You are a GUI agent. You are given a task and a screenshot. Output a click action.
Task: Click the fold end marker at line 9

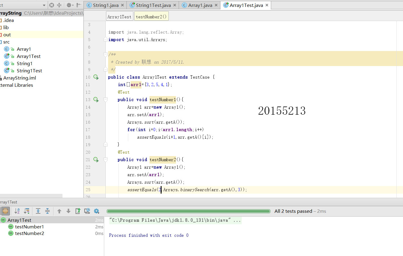(105, 69)
